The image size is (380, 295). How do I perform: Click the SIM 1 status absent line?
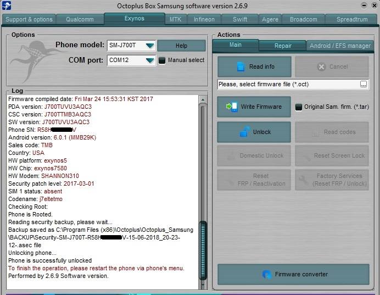(35, 191)
